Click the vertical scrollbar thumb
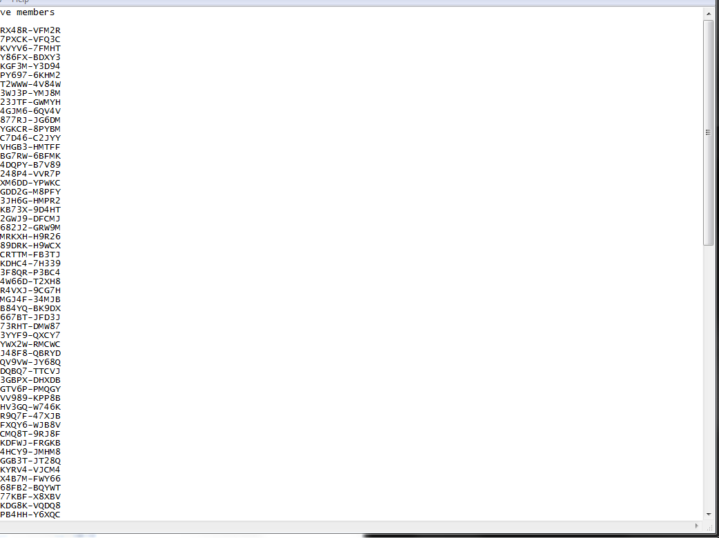Image resolution: width=719 pixels, height=538 pixels. click(x=708, y=132)
